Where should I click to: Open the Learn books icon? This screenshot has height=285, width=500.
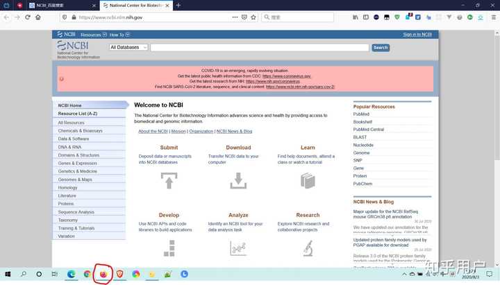[308, 180]
